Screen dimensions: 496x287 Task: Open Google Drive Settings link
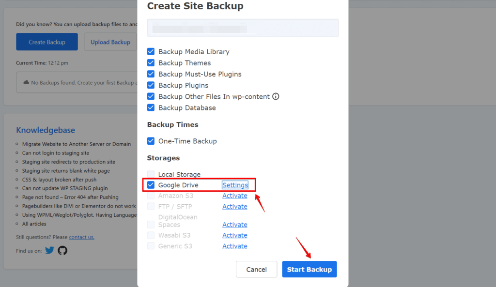(x=235, y=185)
